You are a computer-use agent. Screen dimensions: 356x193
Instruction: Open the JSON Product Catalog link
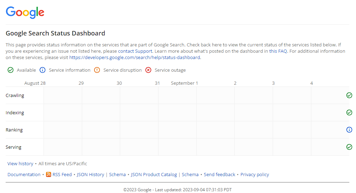coord(154,174)
